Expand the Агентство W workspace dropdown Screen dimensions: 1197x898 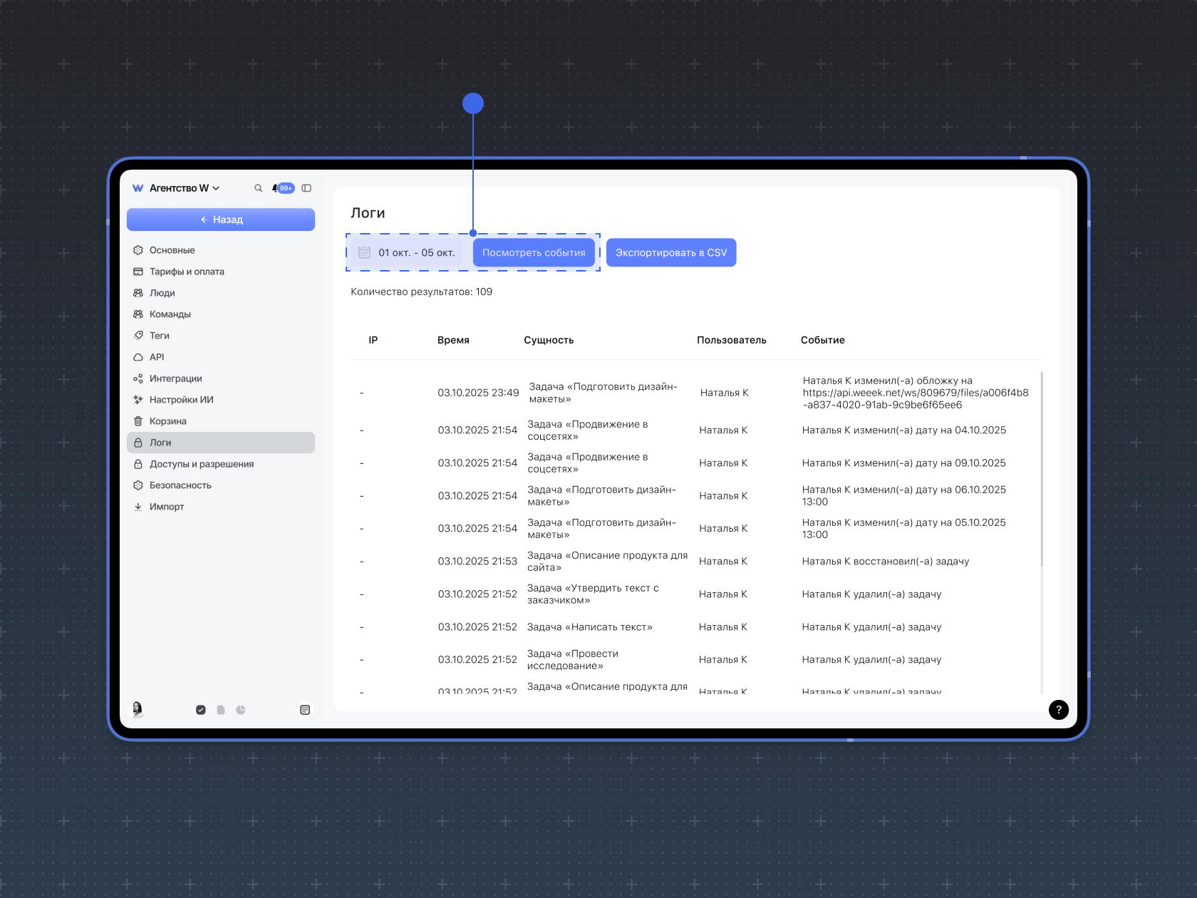tap(184, 188)
